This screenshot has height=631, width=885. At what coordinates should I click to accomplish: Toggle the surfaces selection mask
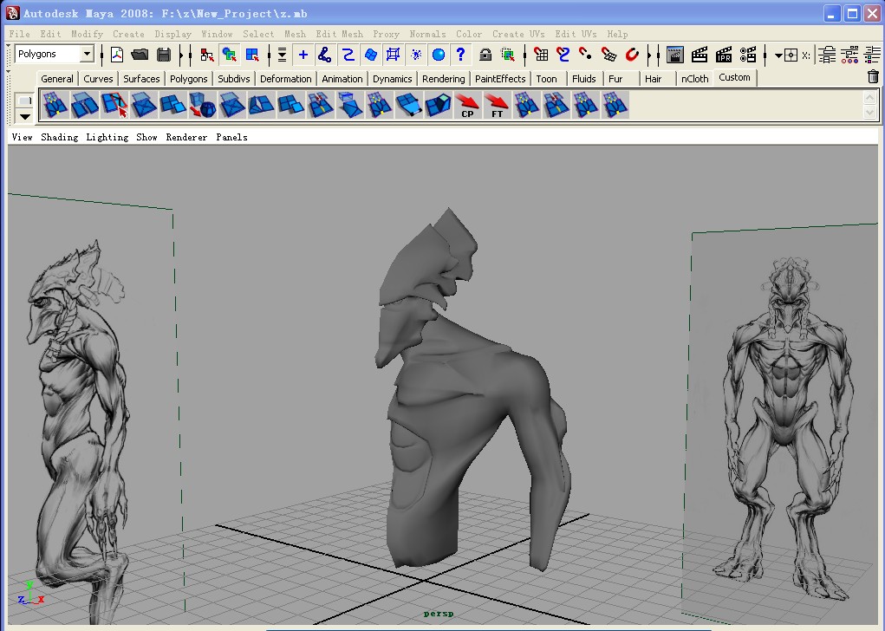(x=371, y=55)
